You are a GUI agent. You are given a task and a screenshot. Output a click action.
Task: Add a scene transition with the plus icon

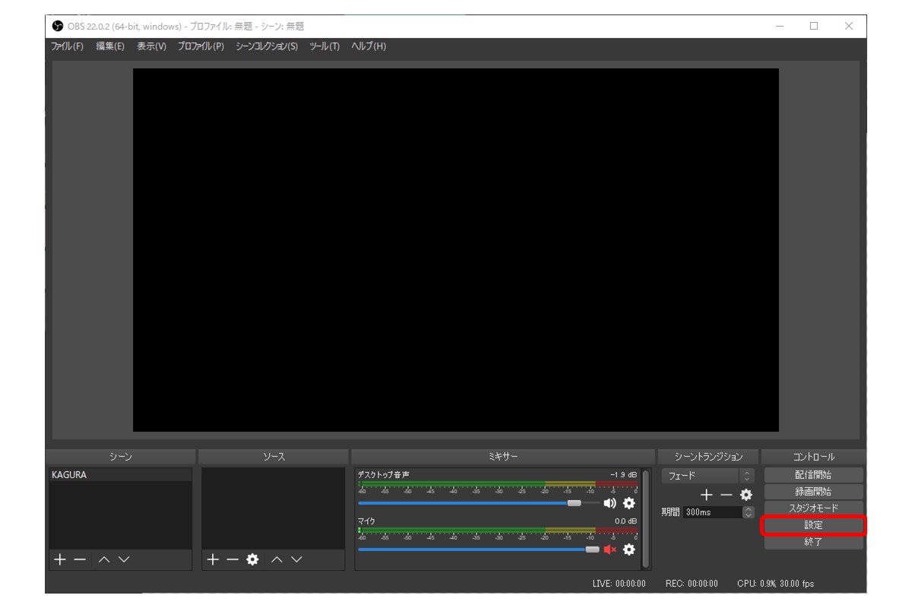(707, 495)
